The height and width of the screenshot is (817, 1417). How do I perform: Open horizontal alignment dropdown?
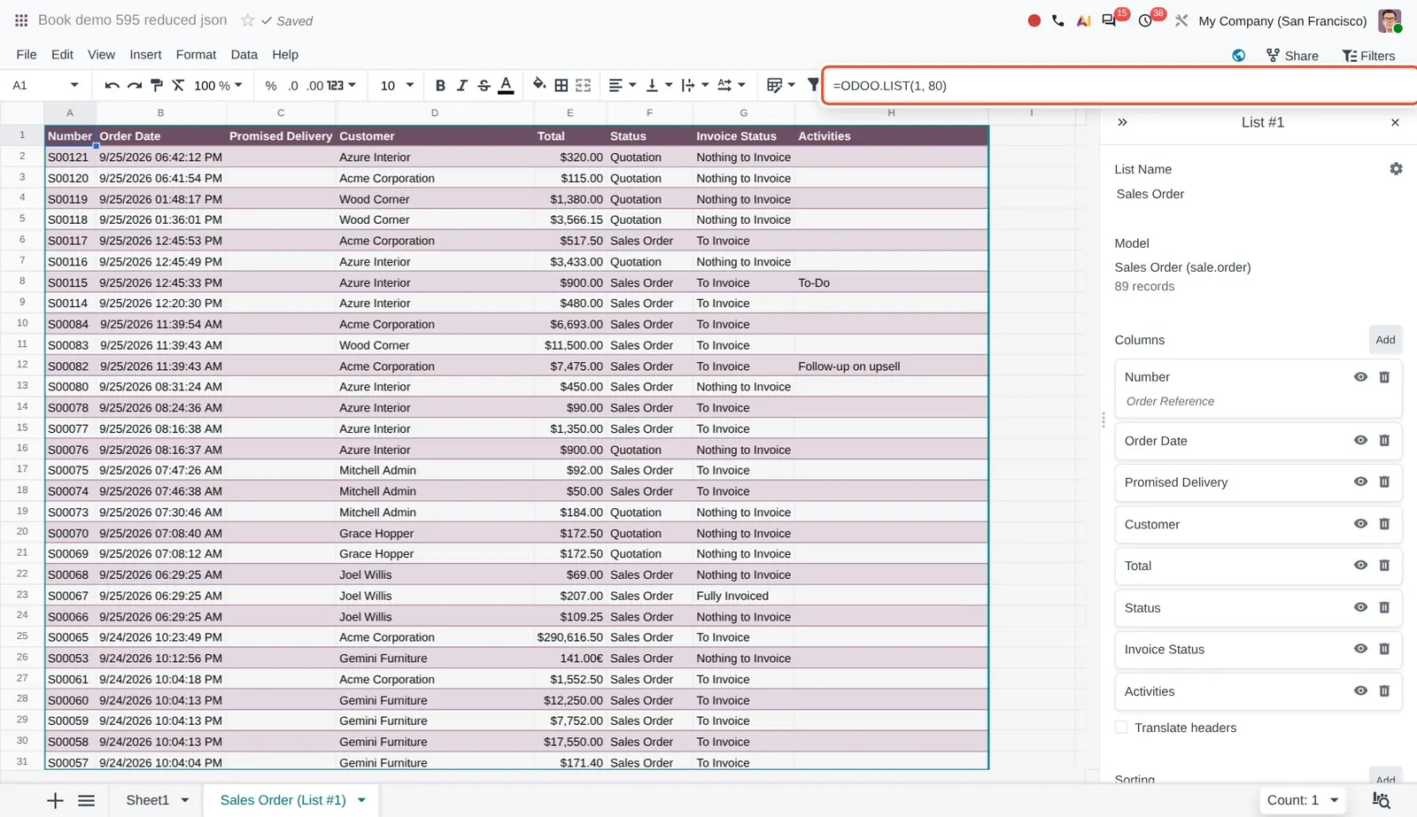point(623,85)
